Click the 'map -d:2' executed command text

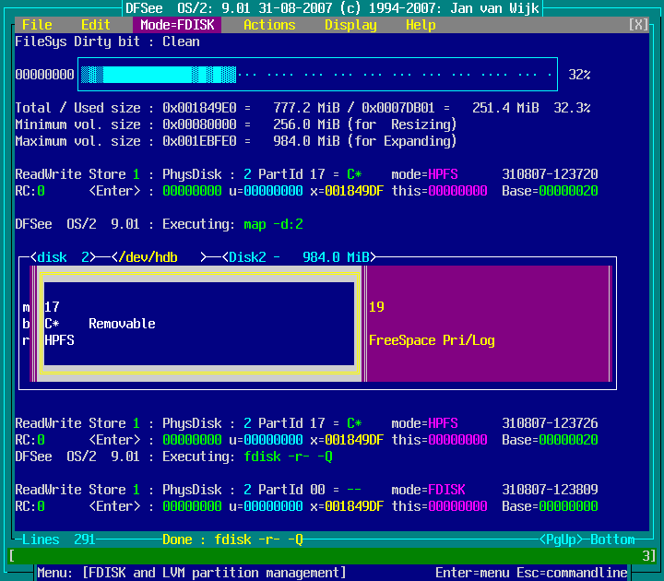(273, 224)
